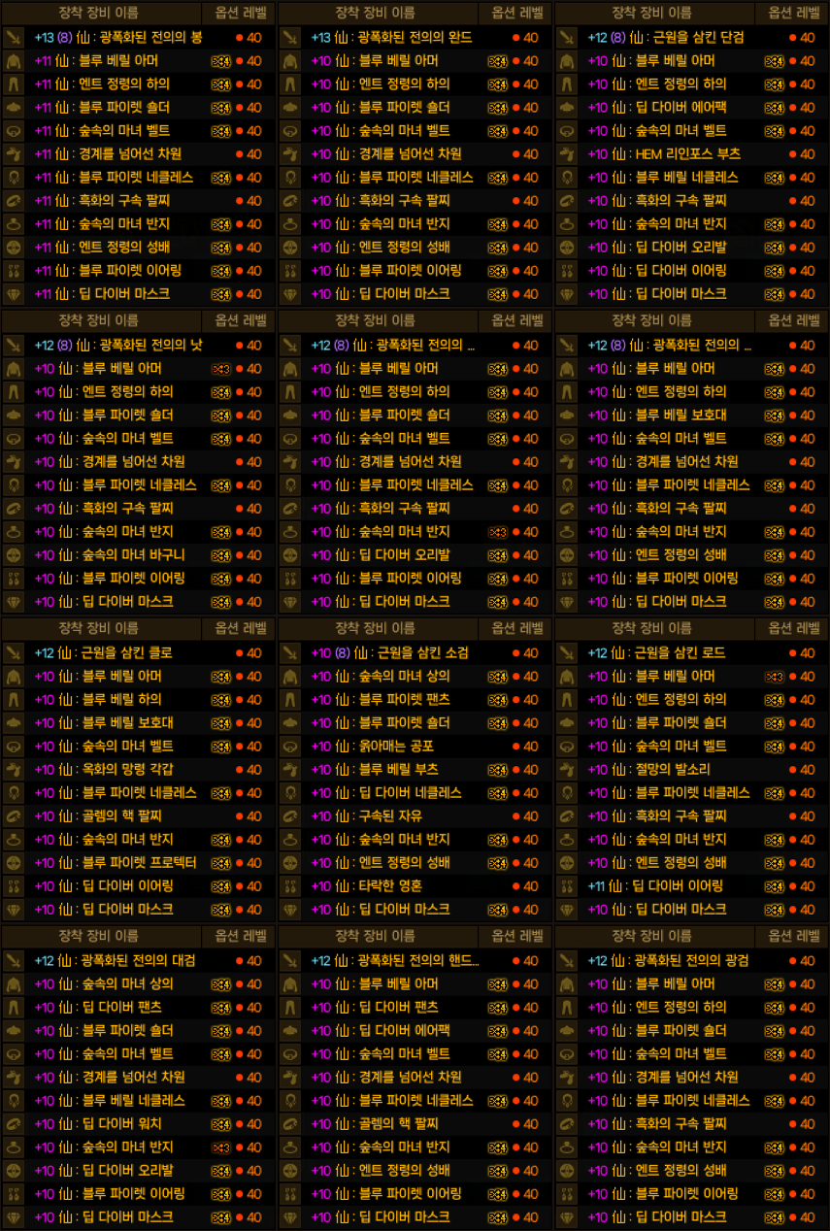
Task: Select the 블루 베릴 하의 item name
Action: pos(121,700)
